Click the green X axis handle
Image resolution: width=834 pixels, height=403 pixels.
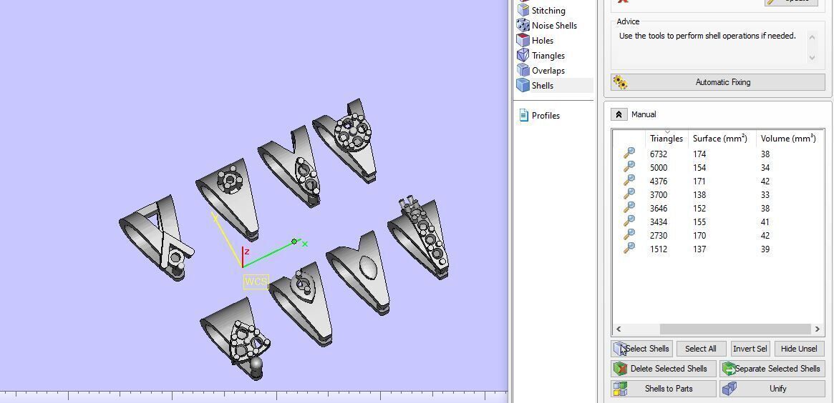(x=295, y=242)
